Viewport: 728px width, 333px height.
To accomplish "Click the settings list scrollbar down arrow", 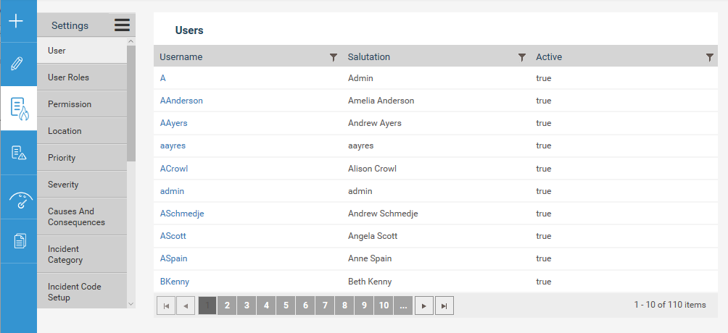I will (131, 304).
